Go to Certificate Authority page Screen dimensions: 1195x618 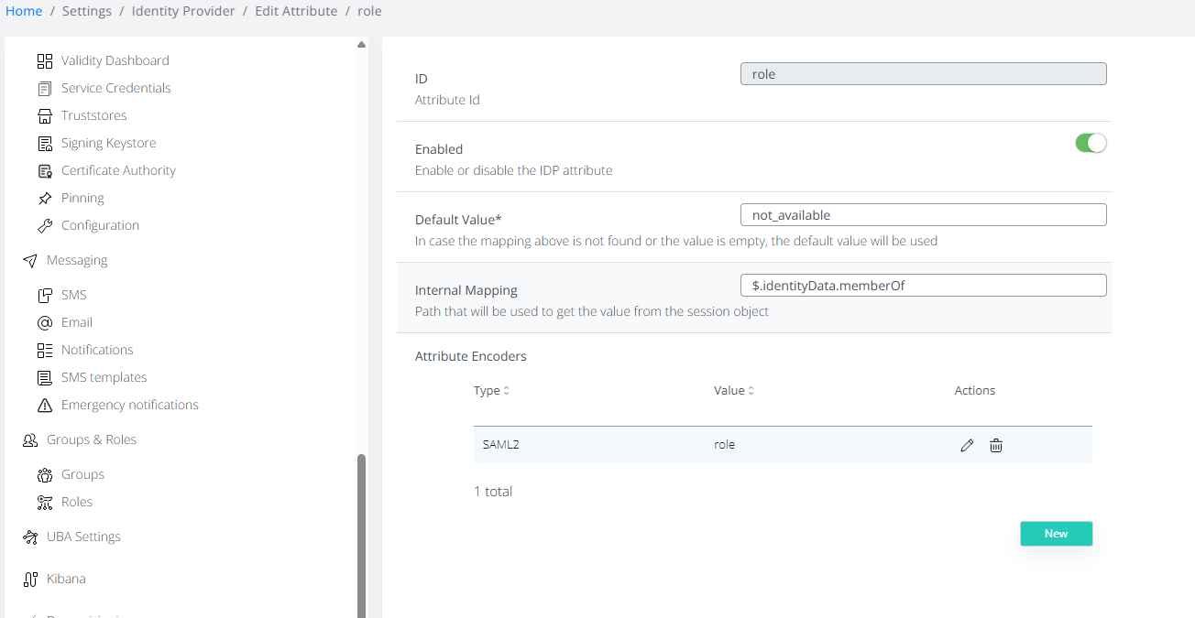[118, 170]
